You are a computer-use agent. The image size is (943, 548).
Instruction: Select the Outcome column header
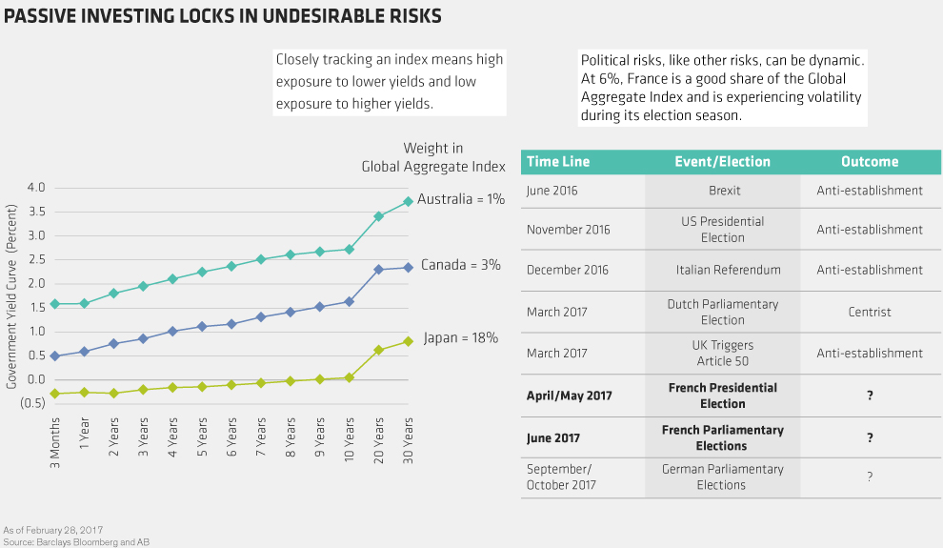tap(869, 162)
